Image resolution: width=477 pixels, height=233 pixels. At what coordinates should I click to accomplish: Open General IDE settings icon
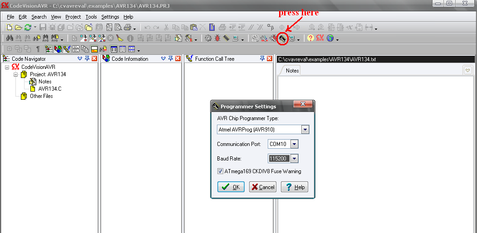tap(255, 38)
